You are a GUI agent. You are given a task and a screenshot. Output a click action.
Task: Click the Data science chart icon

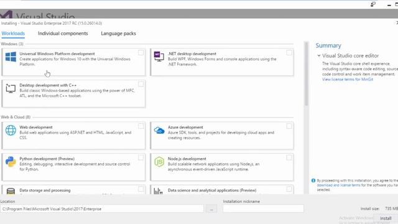(x=158, y=191)
